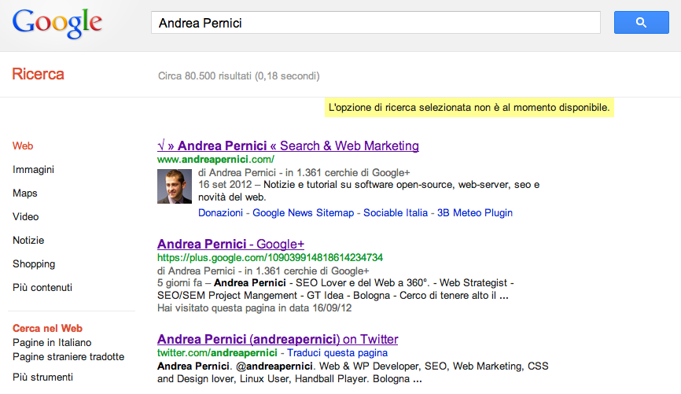
Task: Select the Maps search category
Action: click(x=25, y=193)
